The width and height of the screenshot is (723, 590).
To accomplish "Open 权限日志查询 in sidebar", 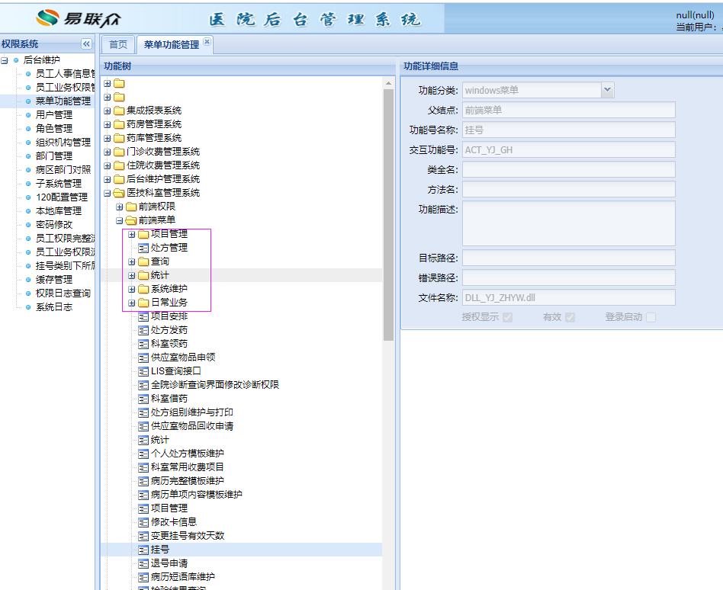I will point(63,293).
